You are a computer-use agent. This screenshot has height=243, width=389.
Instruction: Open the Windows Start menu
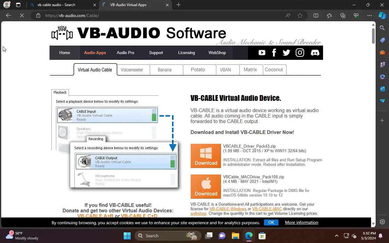(127, 236)
